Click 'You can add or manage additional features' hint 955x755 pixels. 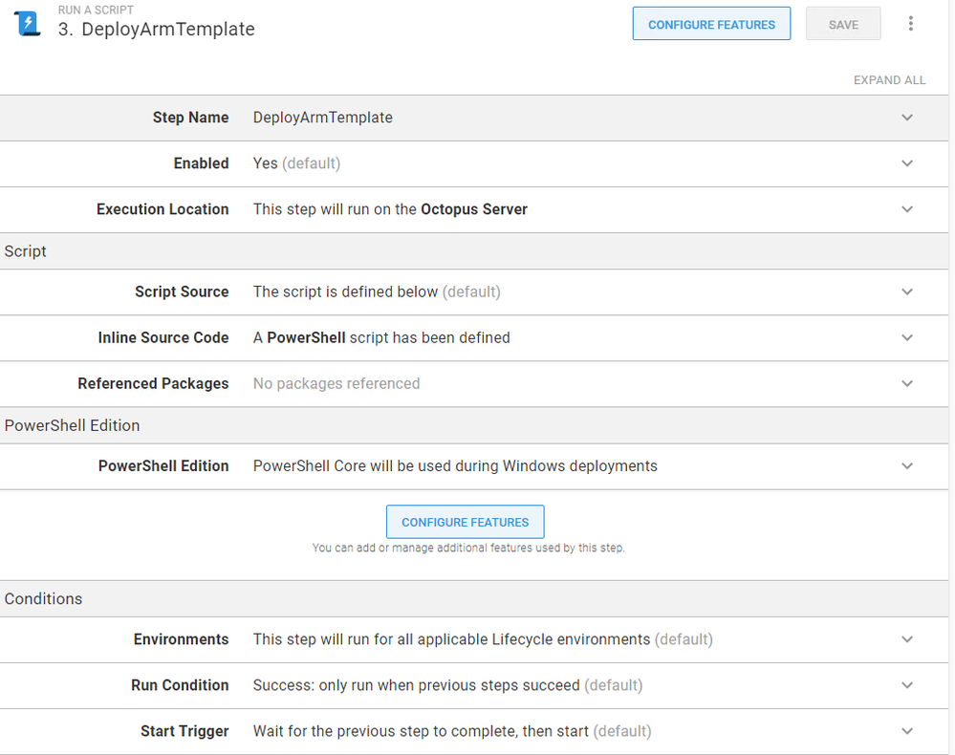click(x=468, y=548)
